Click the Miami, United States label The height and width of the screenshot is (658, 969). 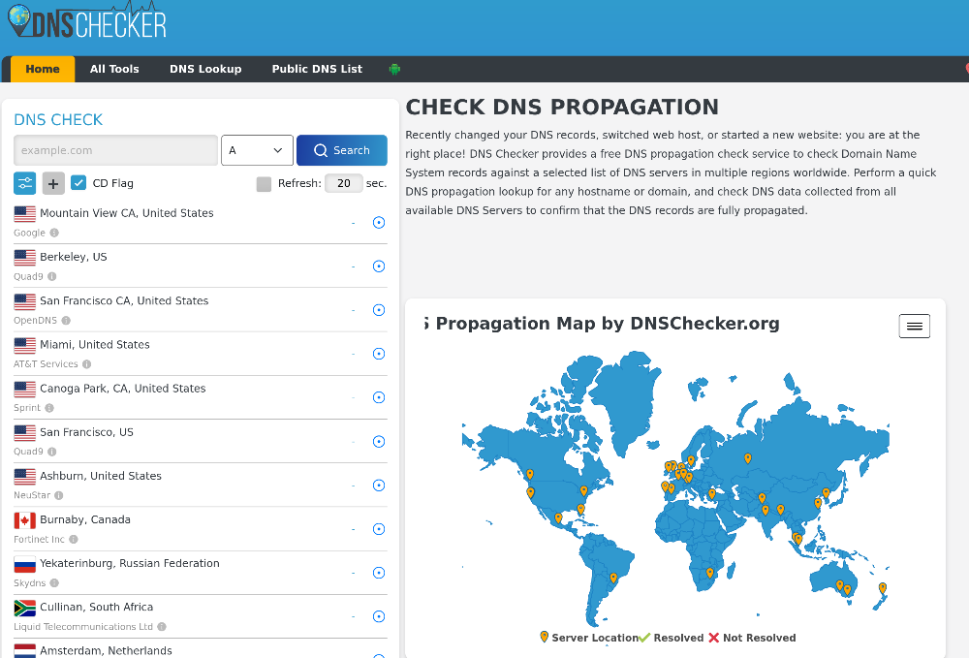pyautogui.click(x=95, y=345)
